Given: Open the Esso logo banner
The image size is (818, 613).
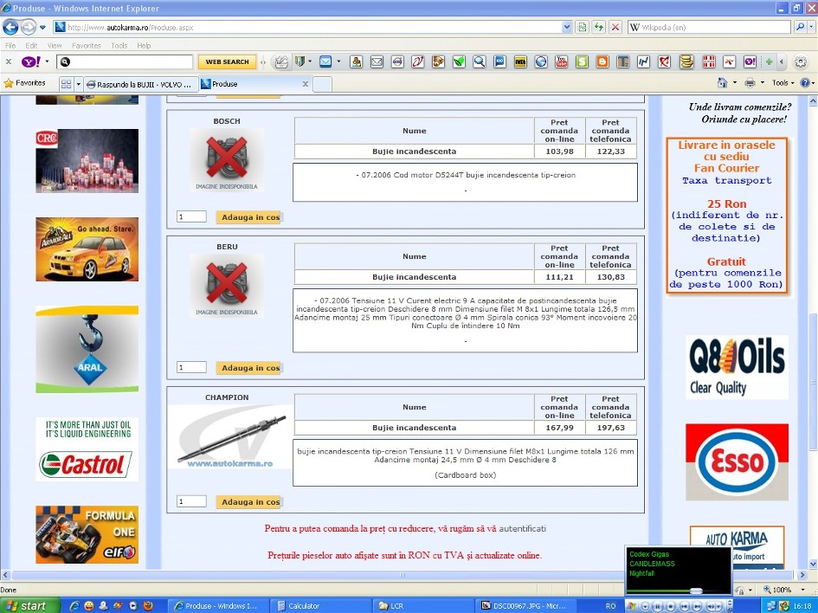Looking at the screenshot, I should tap(737, 461).
